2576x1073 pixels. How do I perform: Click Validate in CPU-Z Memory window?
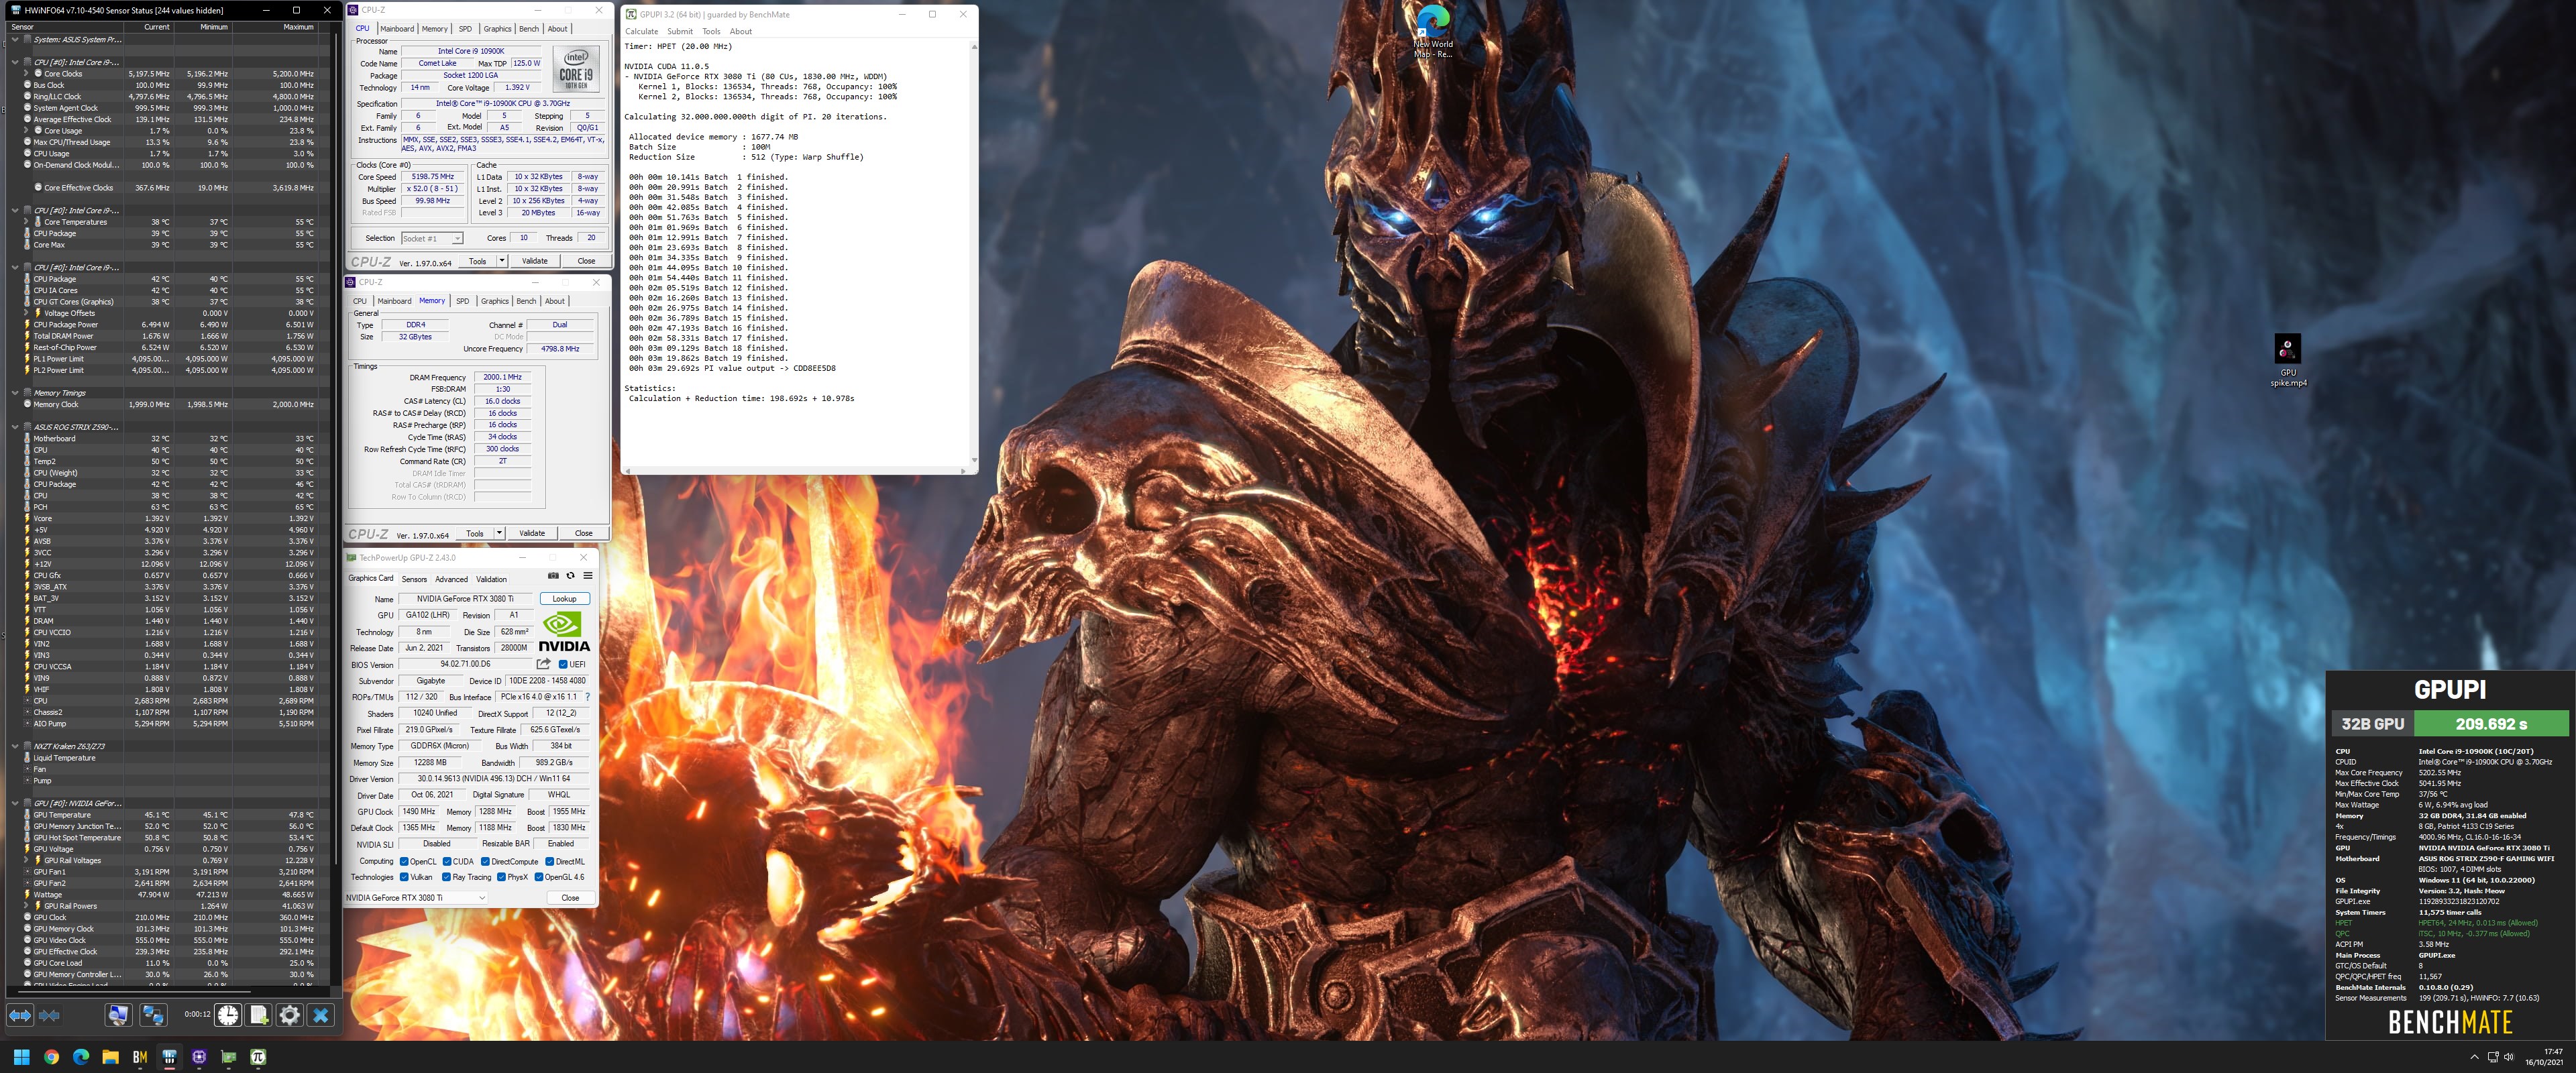pos(532,533)
